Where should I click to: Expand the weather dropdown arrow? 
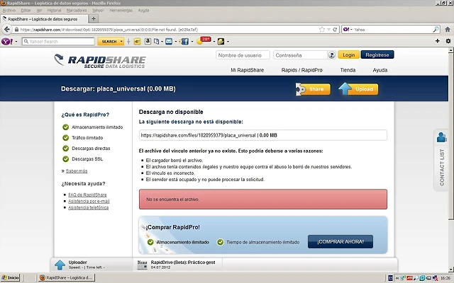coord(214,42)
